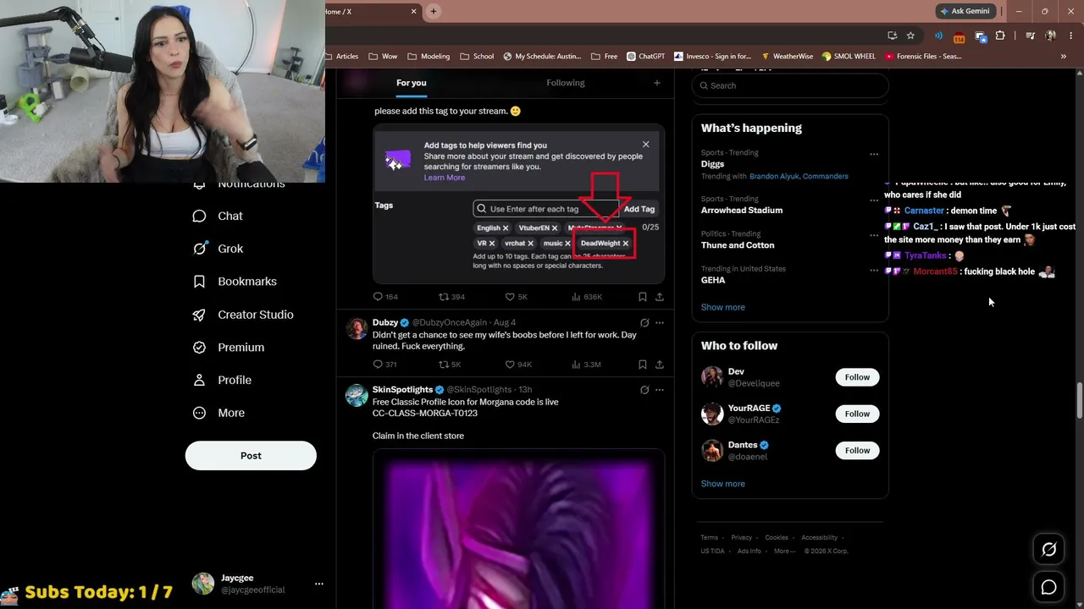Like Dubzy's tweet with 94K likes
The width and height of the screenshot is (1084, 609).
pos(518,365)
